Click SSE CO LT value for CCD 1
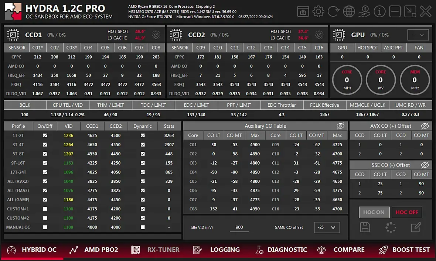This screenshot has width=436, height=261. point(380,184)
